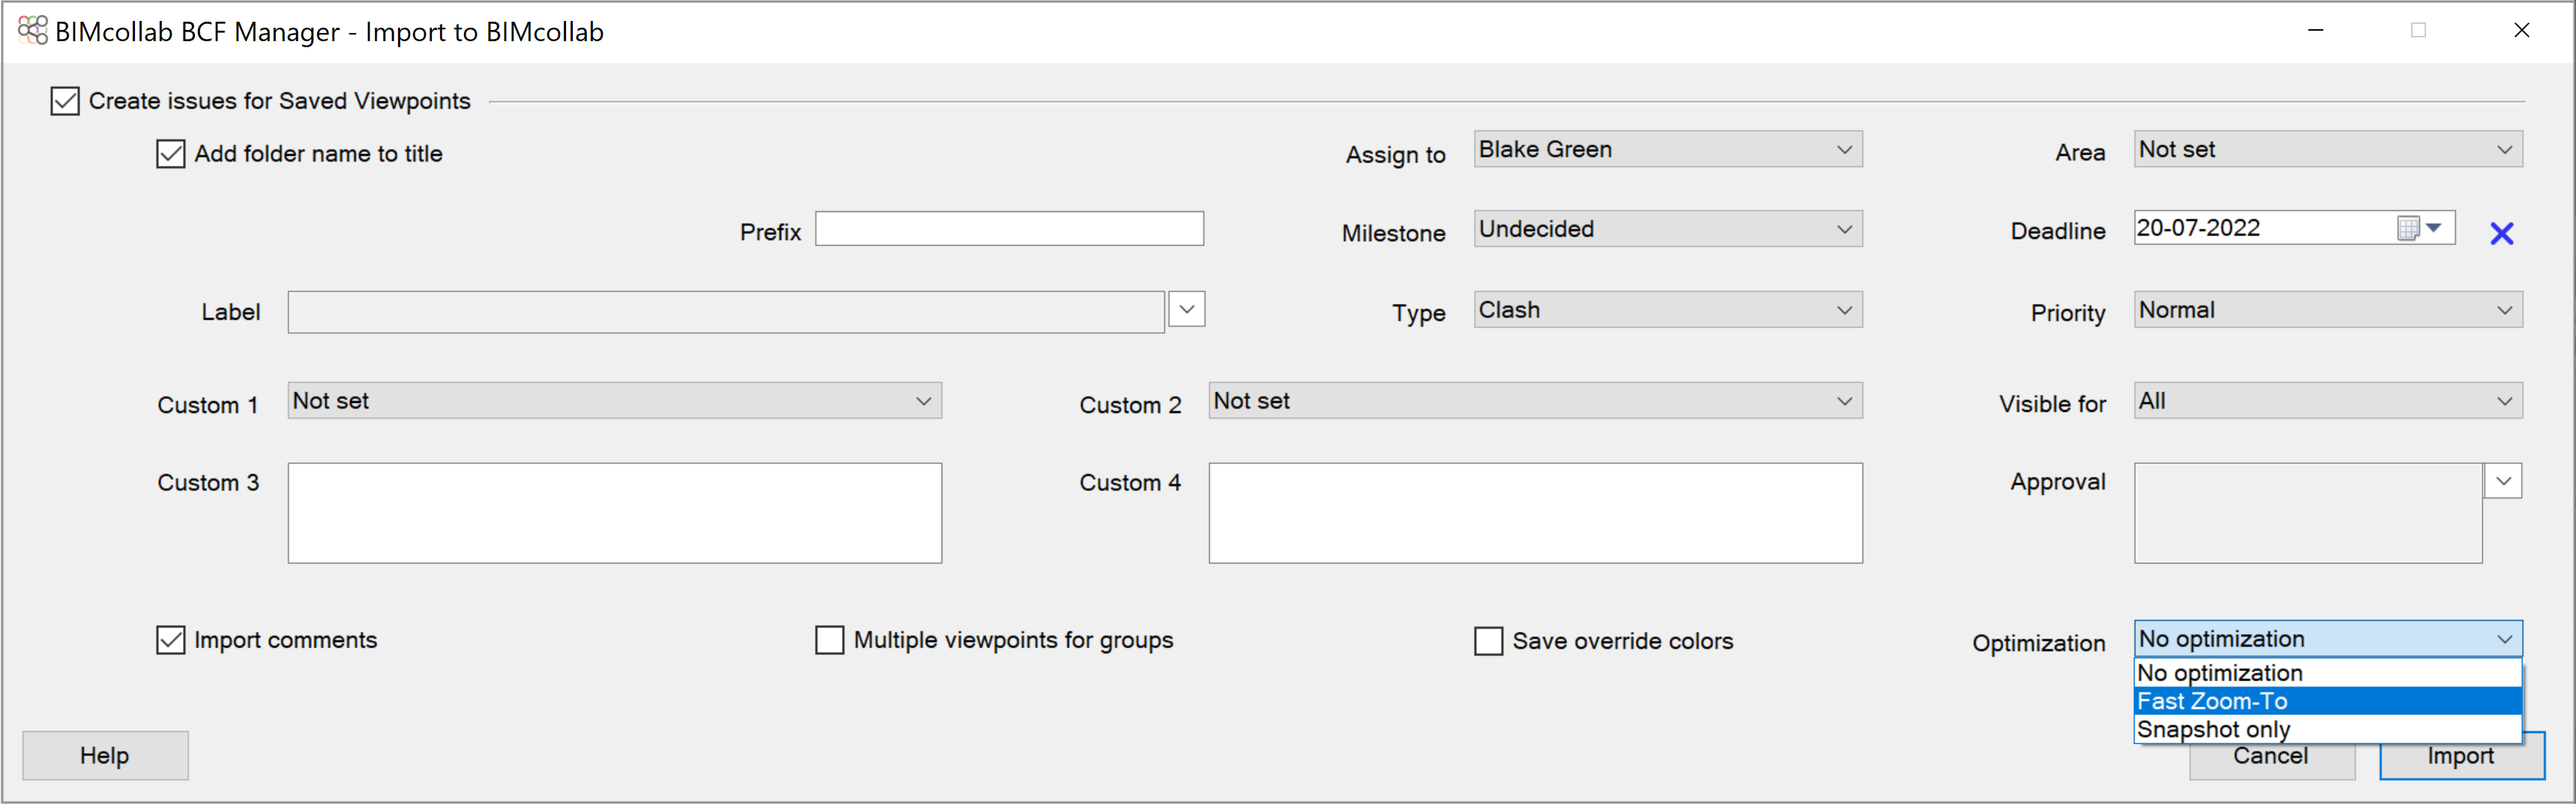Click the BIMcollab app icon in title bar
Screen dimensions: 2576x804
[32, 31]
